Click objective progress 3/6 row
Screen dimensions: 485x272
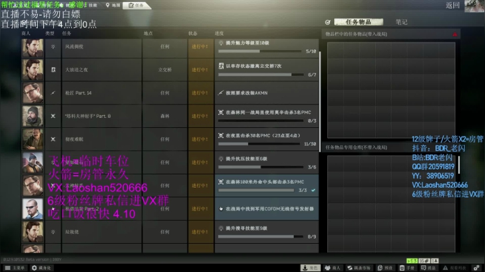(267, 162)
